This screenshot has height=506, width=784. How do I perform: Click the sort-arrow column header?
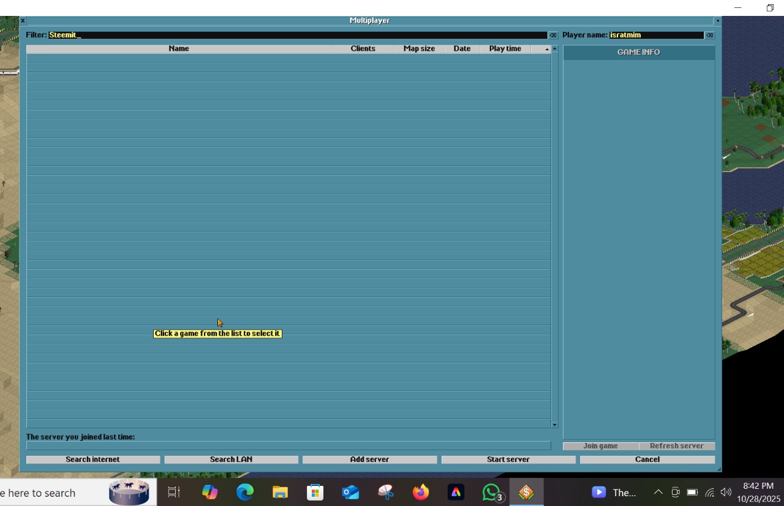click(541, 49)
